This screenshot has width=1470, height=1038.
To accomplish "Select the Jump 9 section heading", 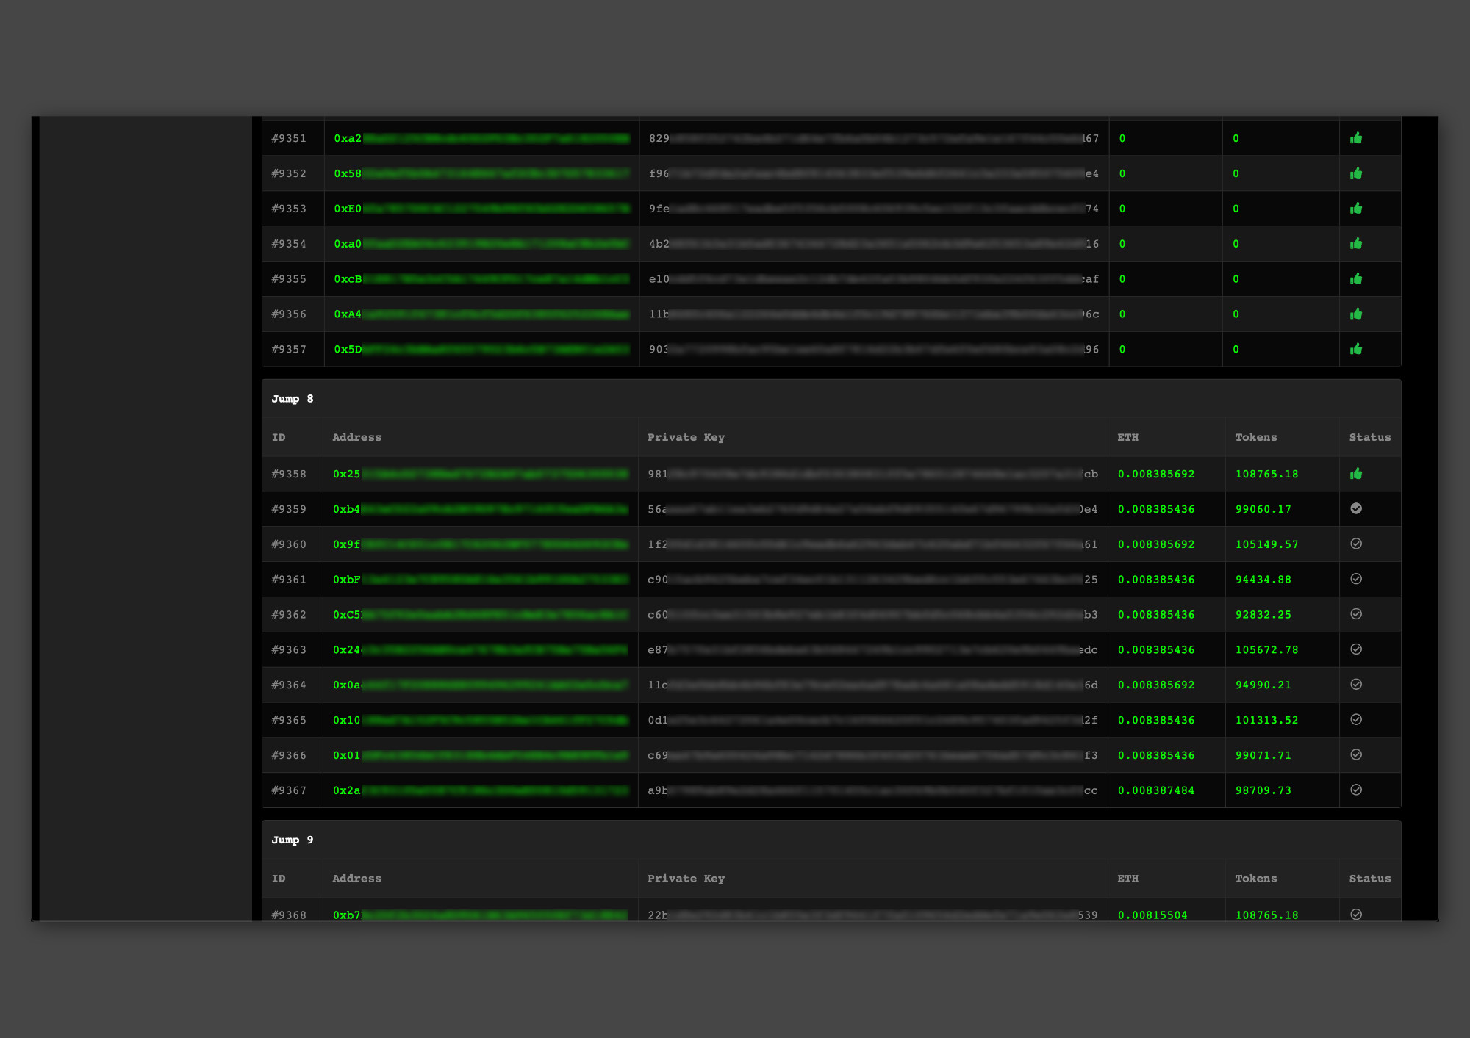I will pyautogui.click(x=293, y=840).
